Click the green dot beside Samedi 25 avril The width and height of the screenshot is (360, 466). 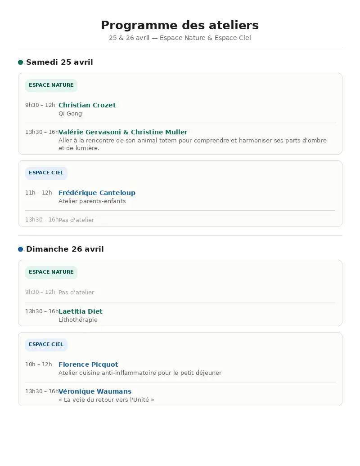pos(21,62)
